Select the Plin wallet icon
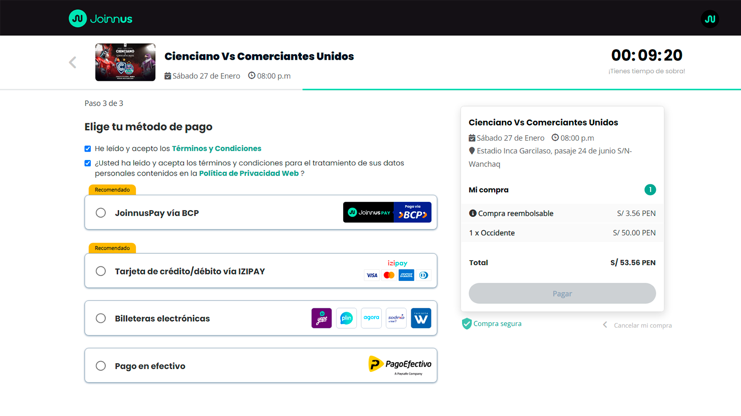Screen dimensions: 741x416 coord(346,318)
